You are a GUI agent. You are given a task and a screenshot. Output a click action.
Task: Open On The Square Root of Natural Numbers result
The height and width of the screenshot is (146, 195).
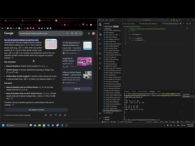[71, 44]
